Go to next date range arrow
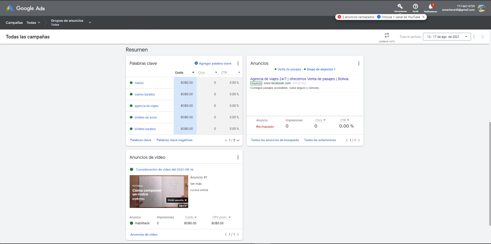Viewport: 491px width, 244px height. 483,37
